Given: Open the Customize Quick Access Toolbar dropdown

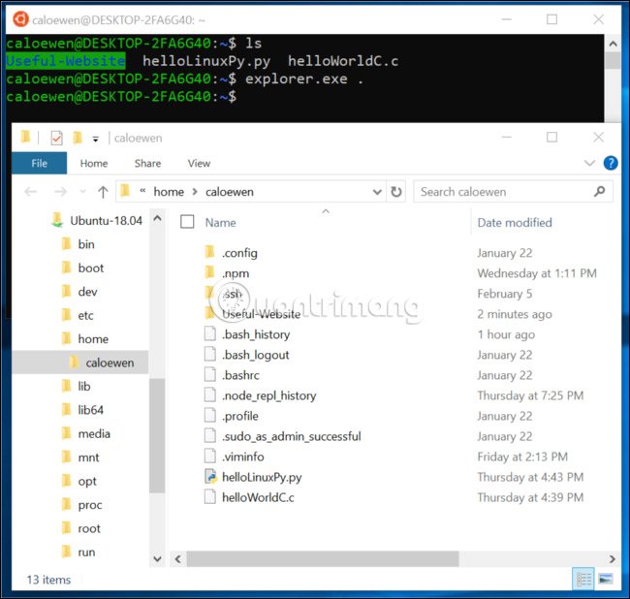Looking at the screenshot, I should 96,139.
